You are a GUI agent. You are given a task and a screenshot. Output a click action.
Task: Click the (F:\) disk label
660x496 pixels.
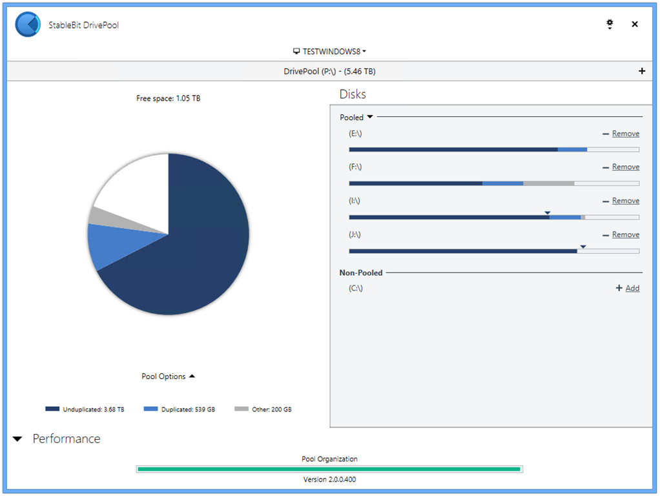click(x=355, y=167)
